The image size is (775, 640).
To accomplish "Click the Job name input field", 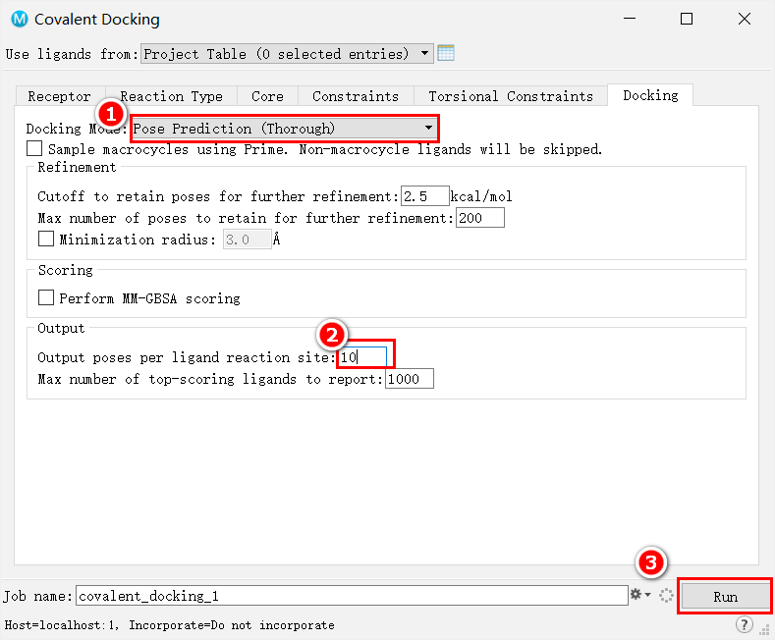I will pyautogui.click(x=352, y=596).
